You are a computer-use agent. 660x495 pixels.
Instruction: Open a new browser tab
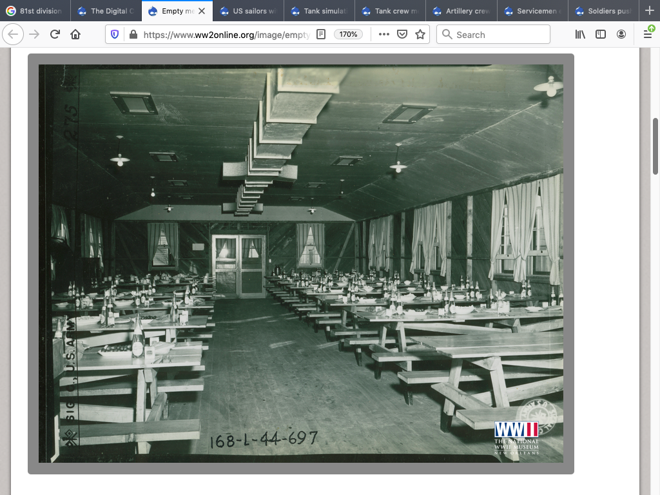(x=649, y=10)
